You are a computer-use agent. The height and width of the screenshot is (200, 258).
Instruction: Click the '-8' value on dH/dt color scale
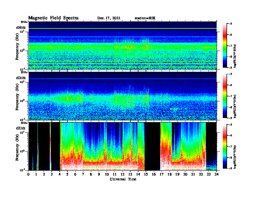tap(231, 57)
